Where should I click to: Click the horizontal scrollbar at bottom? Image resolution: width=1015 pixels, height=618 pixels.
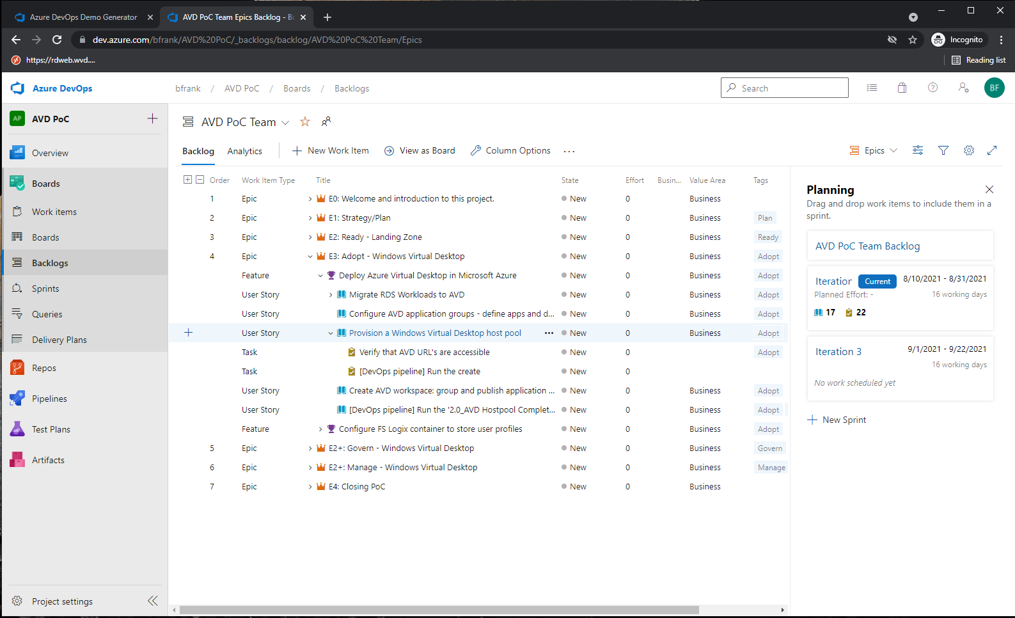tap(439, 610)
